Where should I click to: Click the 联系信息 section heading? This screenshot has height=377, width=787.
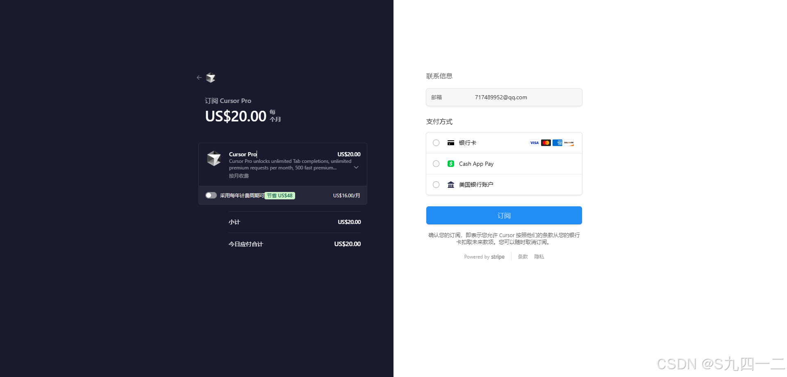[439, 76]
